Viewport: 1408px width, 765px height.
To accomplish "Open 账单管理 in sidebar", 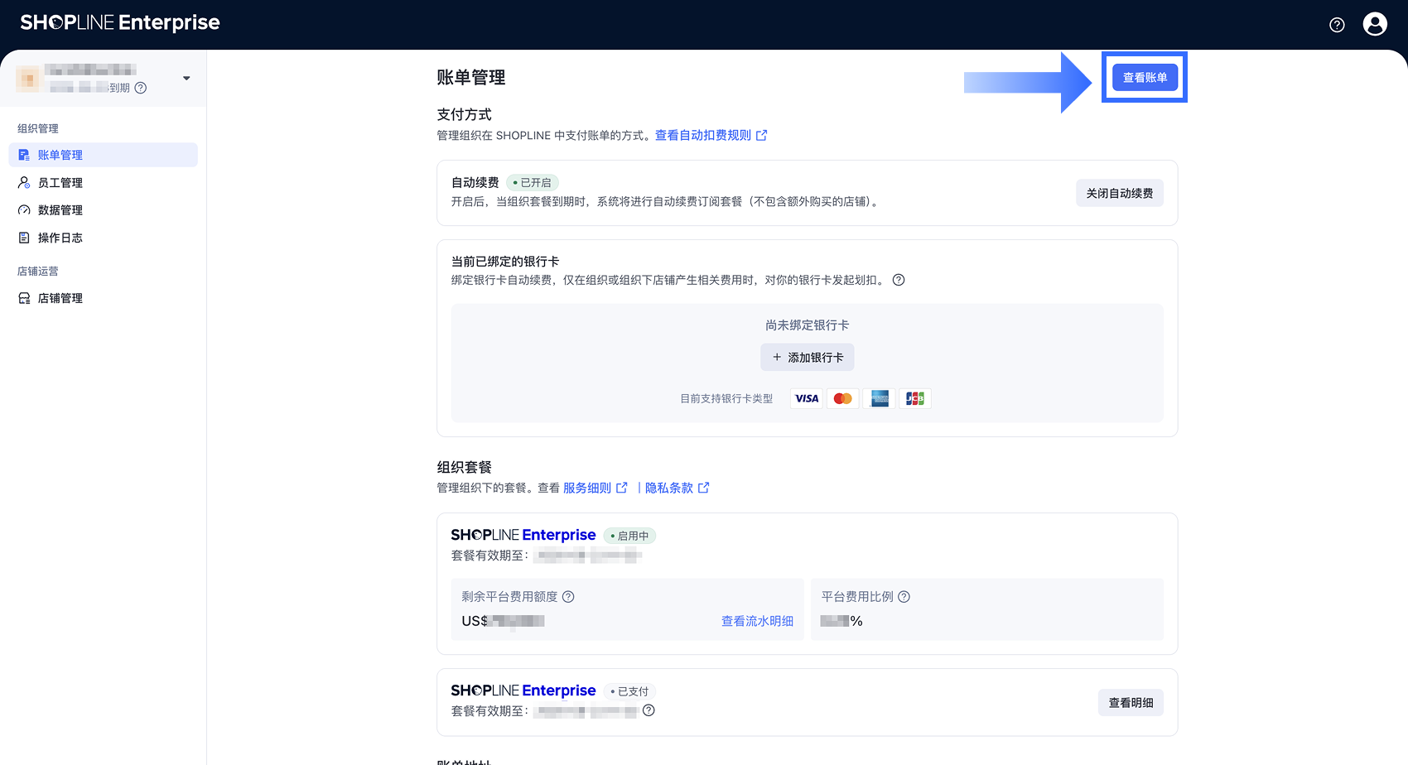I will [104, 155].
